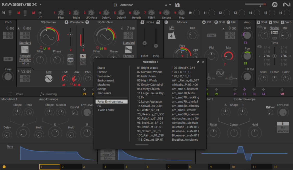This screenshot has width=293, height=170.
Task: Switch to the Shift tab in section B
Action: 222,22
